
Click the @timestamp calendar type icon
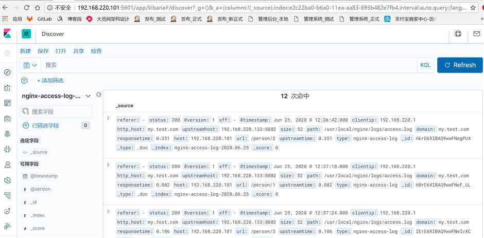25,176
